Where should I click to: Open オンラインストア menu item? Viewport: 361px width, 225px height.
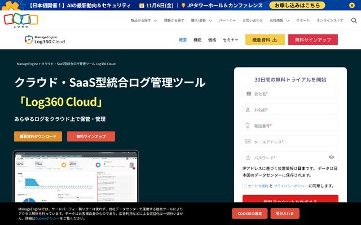point(329,20)
